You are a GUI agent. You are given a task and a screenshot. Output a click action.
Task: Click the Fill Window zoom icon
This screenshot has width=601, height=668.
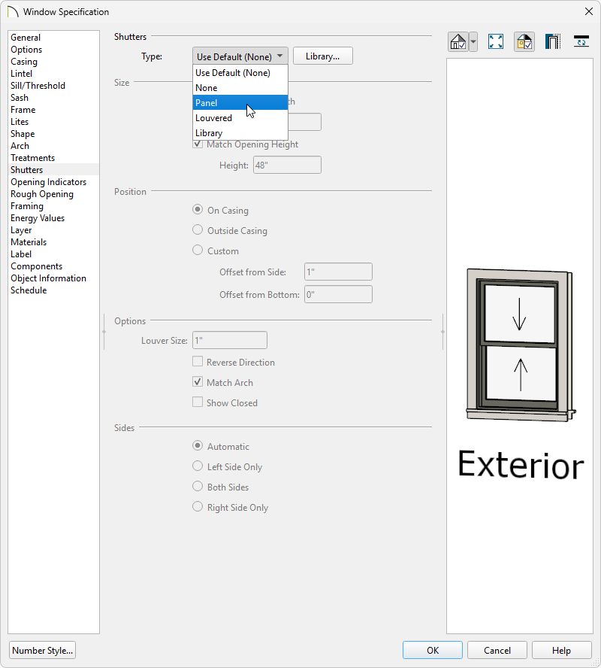click(x=496, y=42)
